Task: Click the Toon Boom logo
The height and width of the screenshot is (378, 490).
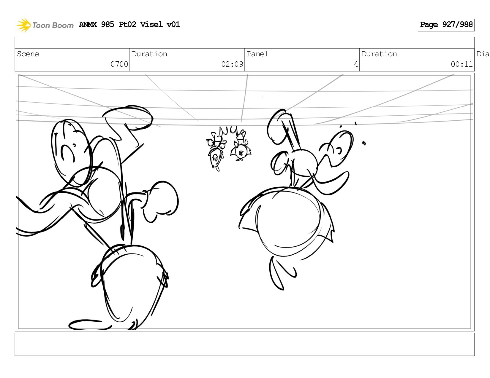Action: [x=45, y=25]
